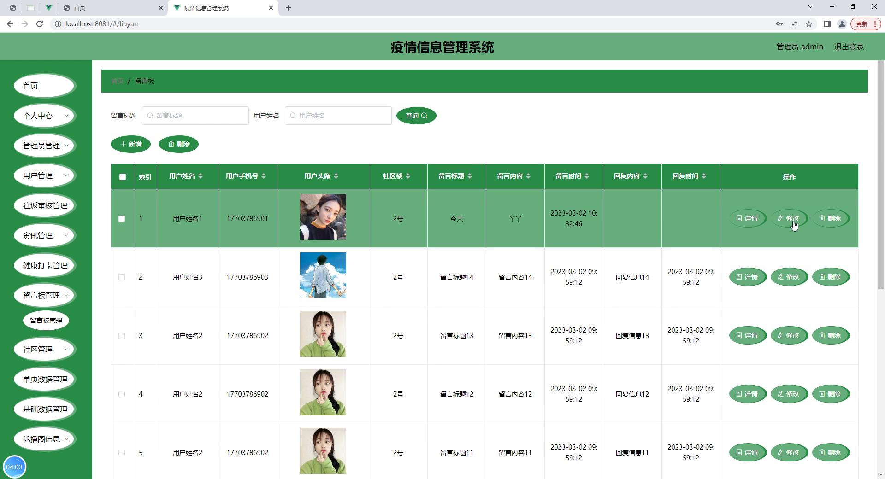Expand the 社区管理 sidebar menu
885x479 pixels.
[45, 349]
